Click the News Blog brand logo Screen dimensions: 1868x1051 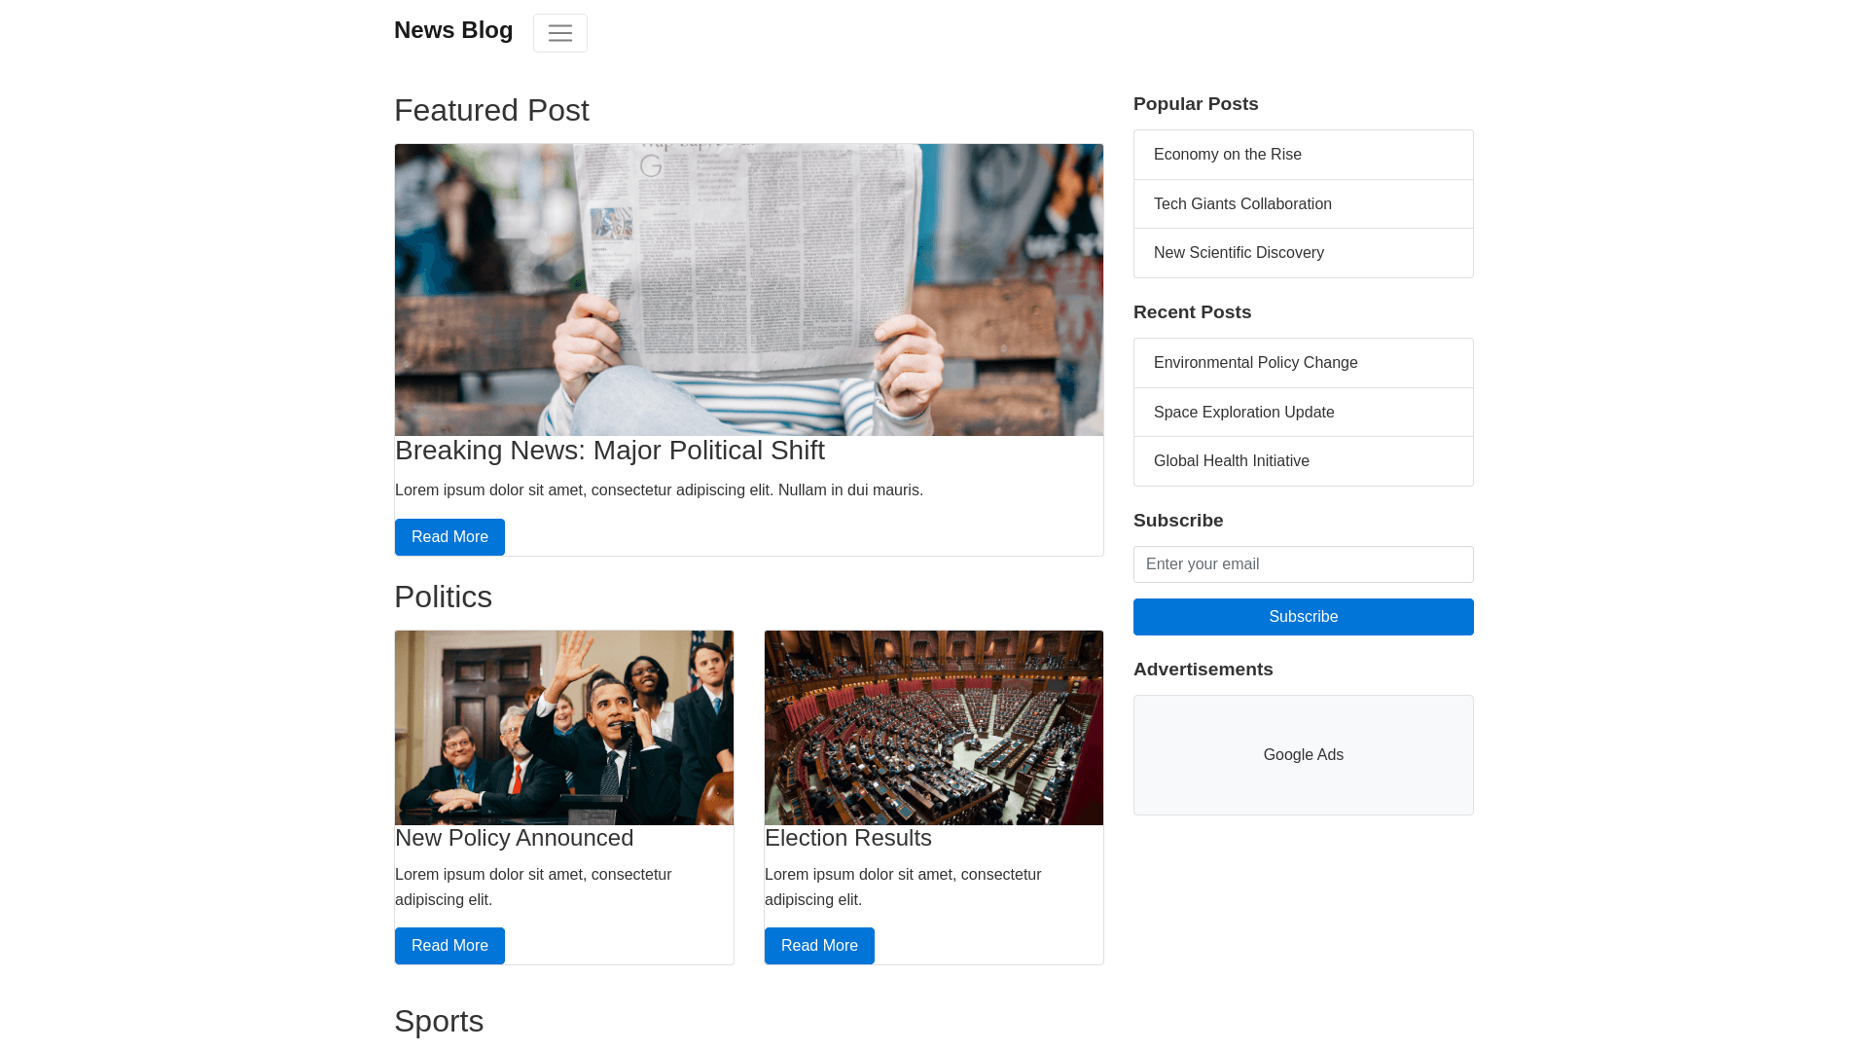point(453,30)
